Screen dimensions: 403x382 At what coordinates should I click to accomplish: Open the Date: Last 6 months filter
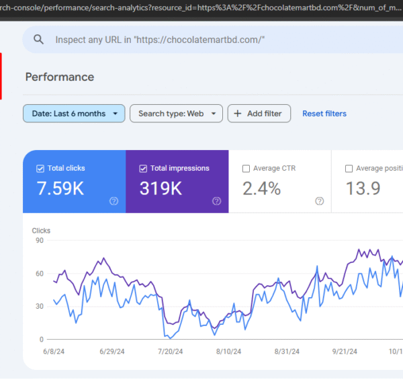click(74, 114)
